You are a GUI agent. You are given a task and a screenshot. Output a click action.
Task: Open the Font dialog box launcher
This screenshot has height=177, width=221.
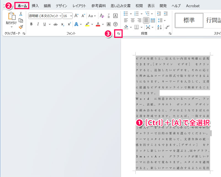coord(119,33)
